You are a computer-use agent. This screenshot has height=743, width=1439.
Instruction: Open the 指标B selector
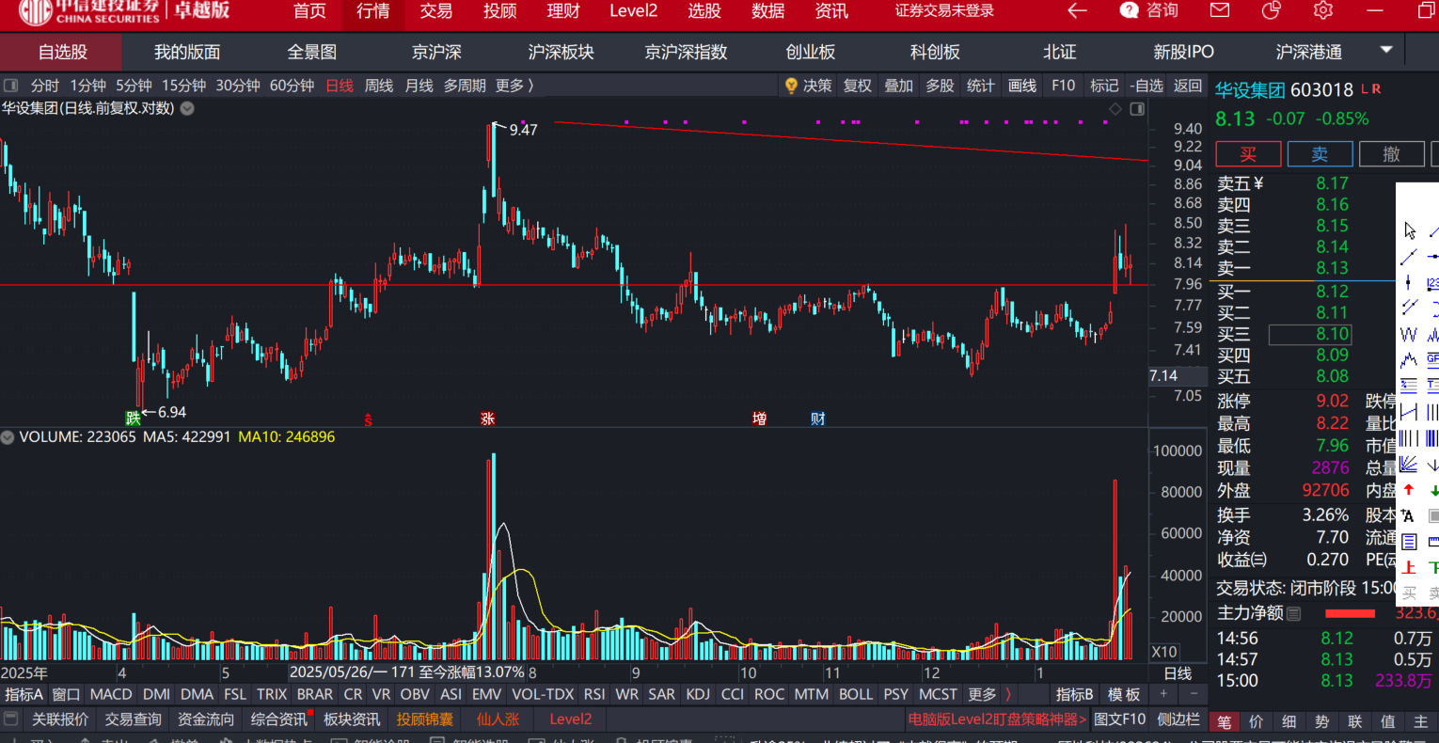[x=1074, y=694]
